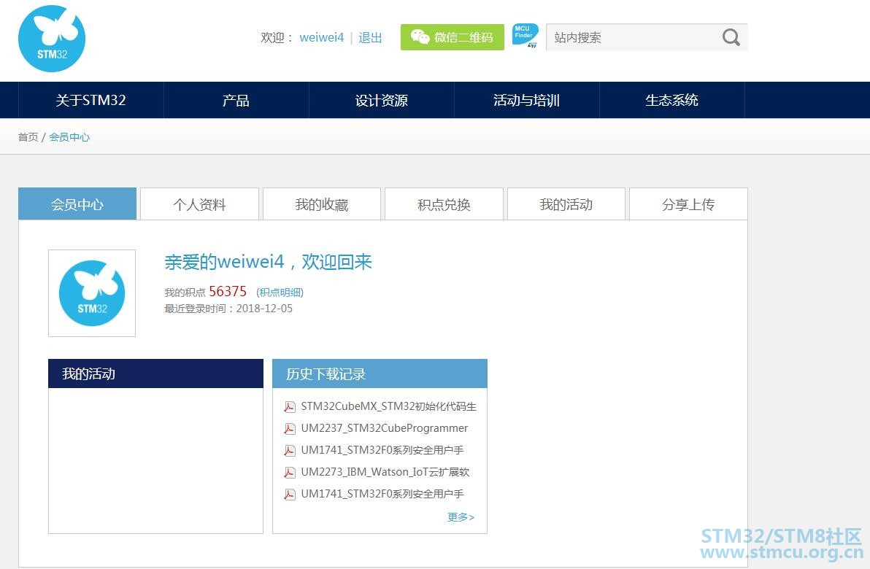Screen dimensions: 870x569
Task: Click 更多> to see more downloads
Action: click(461, 517)
